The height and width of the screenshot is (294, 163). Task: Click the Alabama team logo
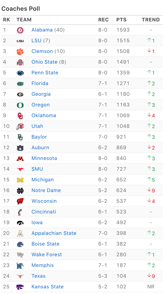click(x=20, y=30)
